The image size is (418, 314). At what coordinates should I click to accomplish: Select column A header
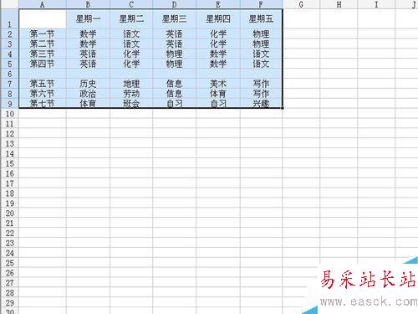point(43,4)
